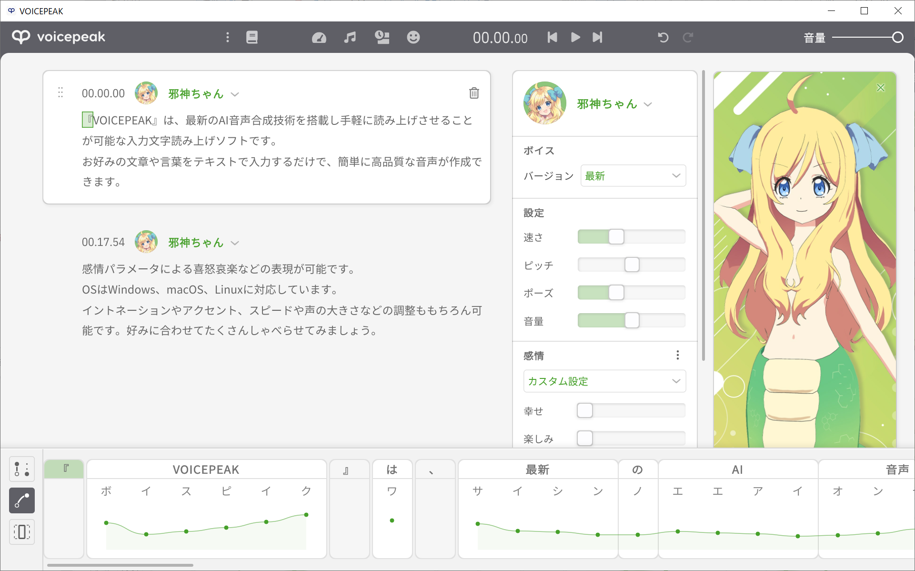Skip to the next block with the toolbar
Viewport: 915px width, 571px height.
(x=597, y=37)
